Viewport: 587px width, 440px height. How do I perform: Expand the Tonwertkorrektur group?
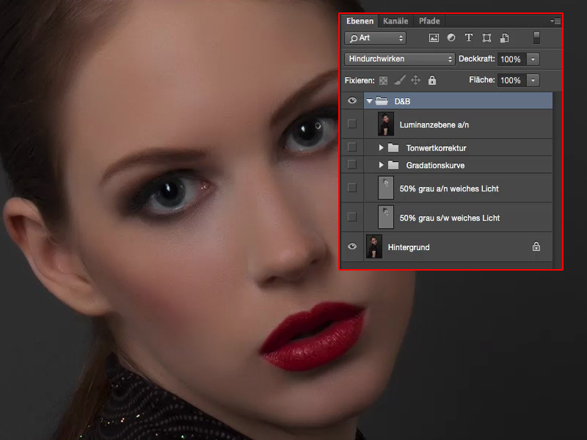(381, 147)
